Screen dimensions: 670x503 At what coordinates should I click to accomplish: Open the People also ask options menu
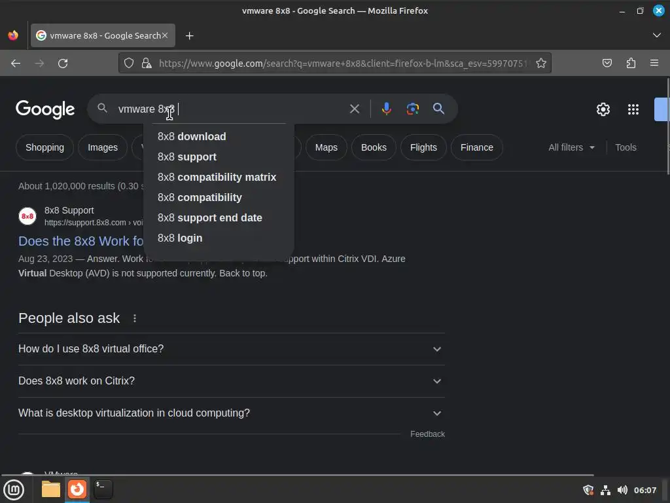[x=135, y=318]
